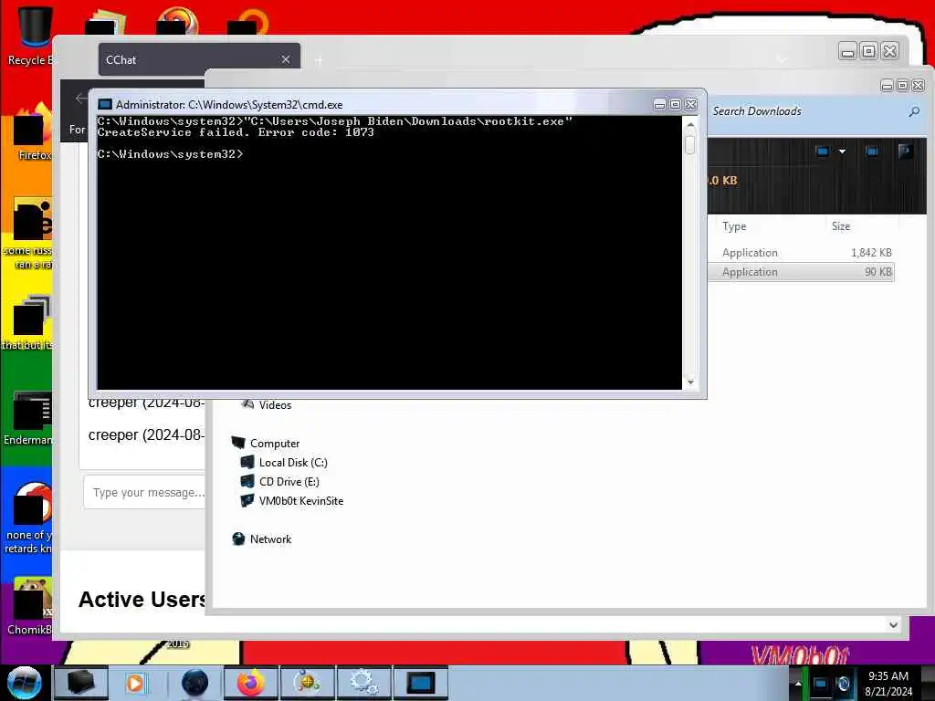Close the Explorer Downloads window

pyautogui.click(x=919, y=86)
